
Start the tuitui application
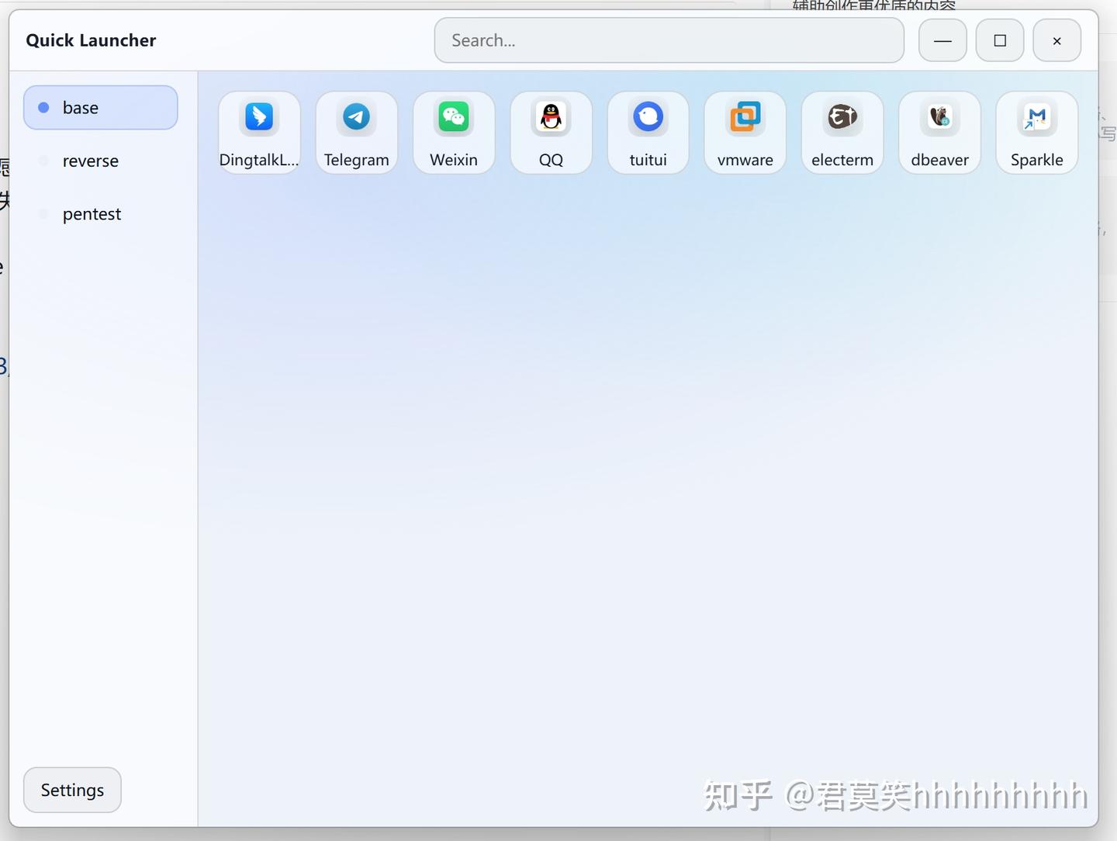tap(648, 133)
